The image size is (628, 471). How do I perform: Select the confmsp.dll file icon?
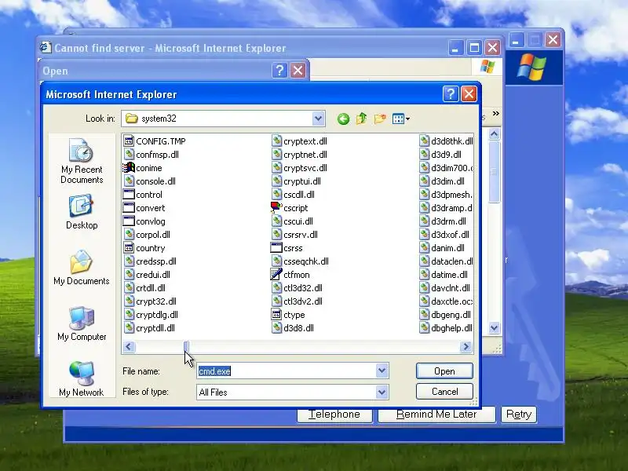pos(129,154)
